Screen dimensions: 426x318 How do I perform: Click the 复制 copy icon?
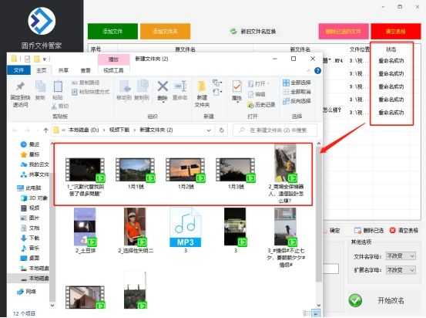[x=40, y=90]
